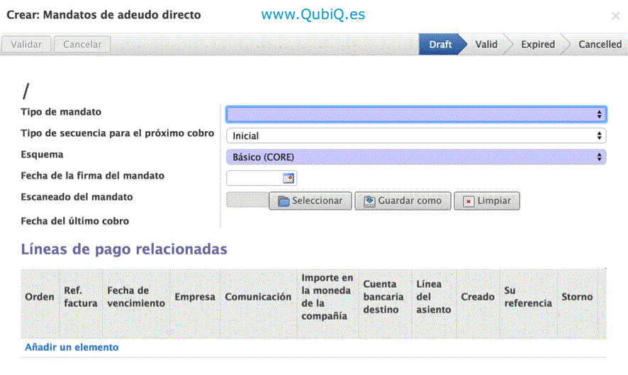Select the Valid status stage
The image size is (628, 375).
coord(486,44)
